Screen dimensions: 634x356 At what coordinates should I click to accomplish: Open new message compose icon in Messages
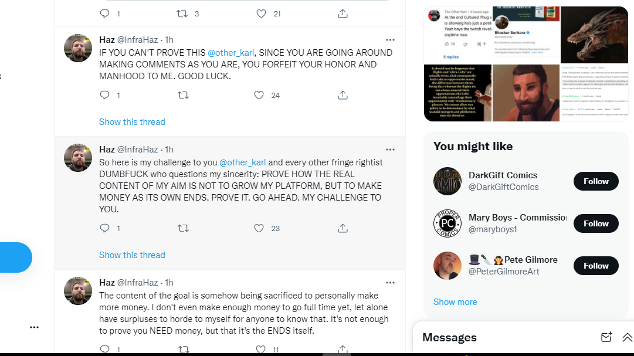pos(606,337)
